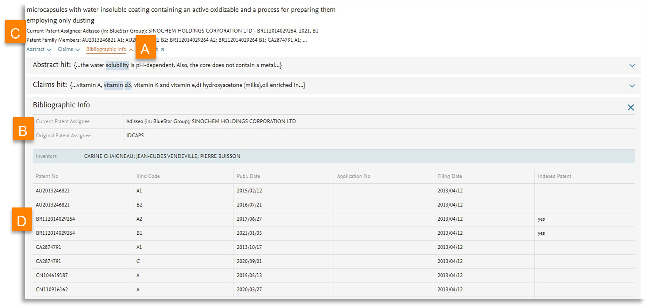
Task: Select patent number CN110916162 in table
Action: pos(52,289)
